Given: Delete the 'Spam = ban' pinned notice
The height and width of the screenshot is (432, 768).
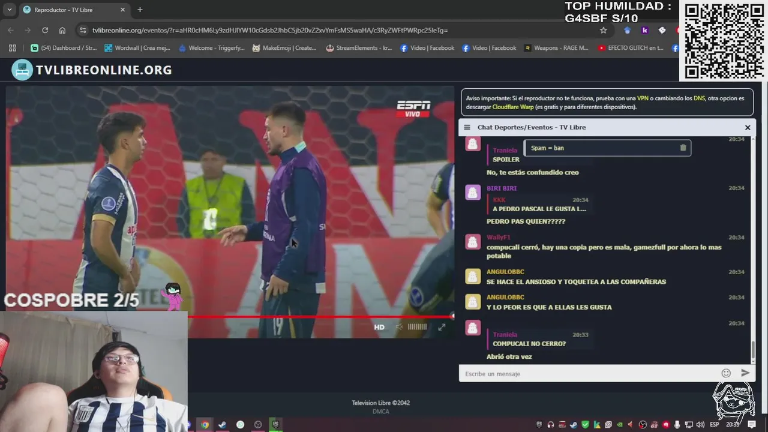Looking at the screenshot, I should click(683, 148).
